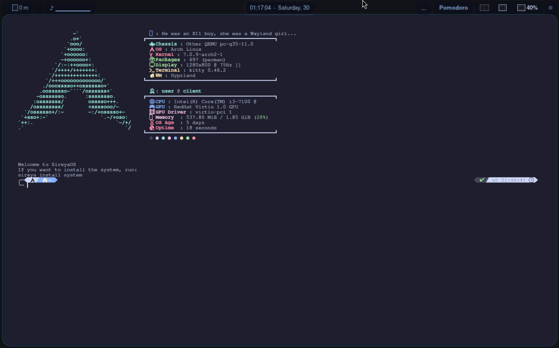Click the user icon before "user @ client"
Viewport: 559px width, 348px height.
(152, 91)
